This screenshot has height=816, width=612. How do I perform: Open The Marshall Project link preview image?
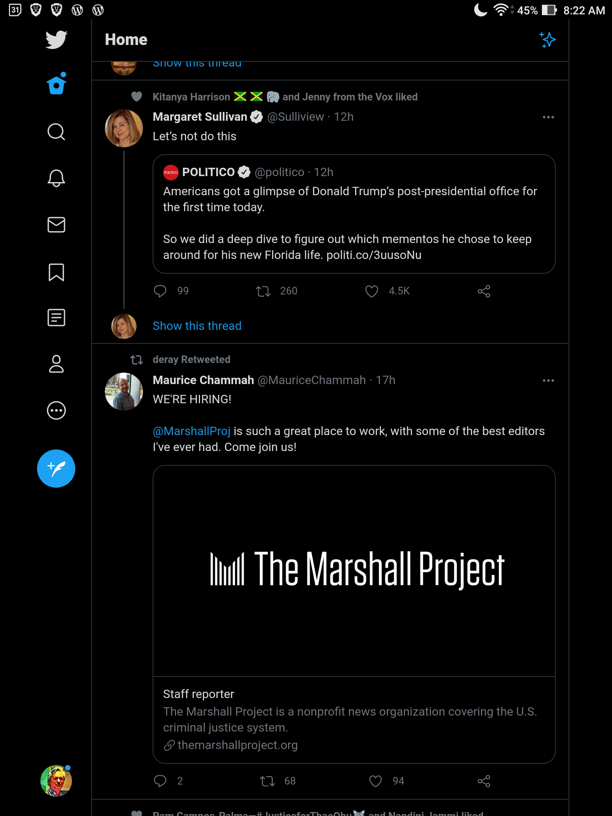[354, 571]
